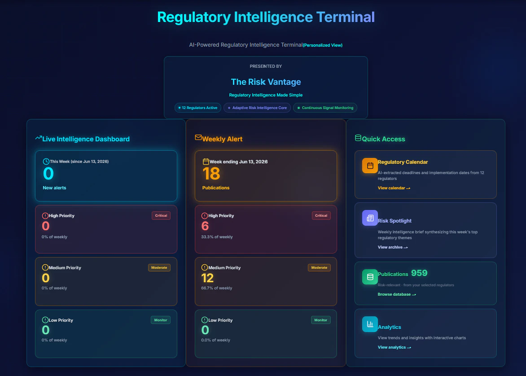Click the Live Intelligence Dashboard trend icon
The height and width of the screenshot is (376, 526).
[x=39, y=138]
